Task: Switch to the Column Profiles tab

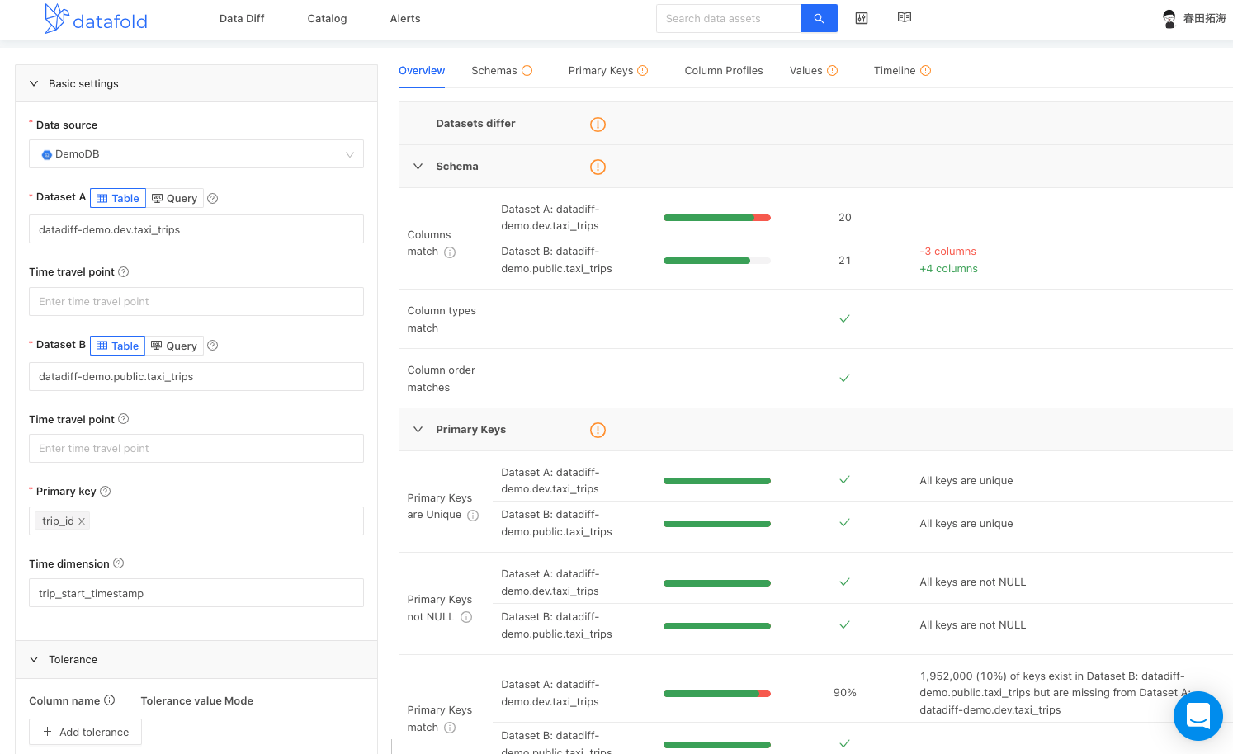Action: [723, 70]
